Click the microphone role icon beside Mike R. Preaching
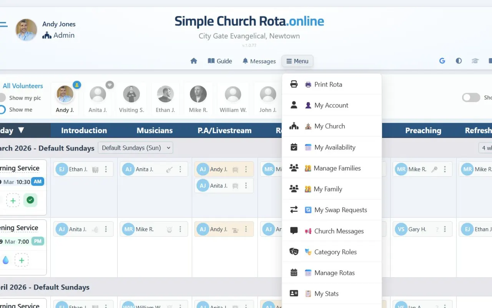The width and height of the screenshot is (492, 308). tap(434, 169)
